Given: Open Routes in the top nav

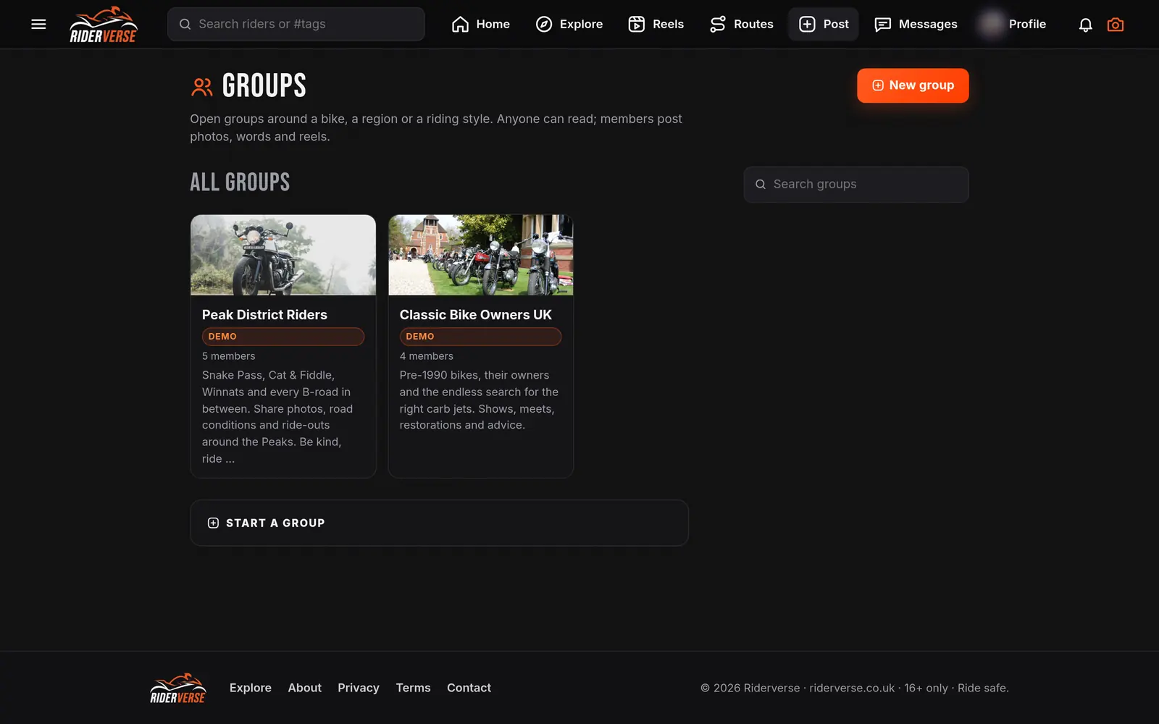Looking at the screenshot, I should tap(742, 24).
